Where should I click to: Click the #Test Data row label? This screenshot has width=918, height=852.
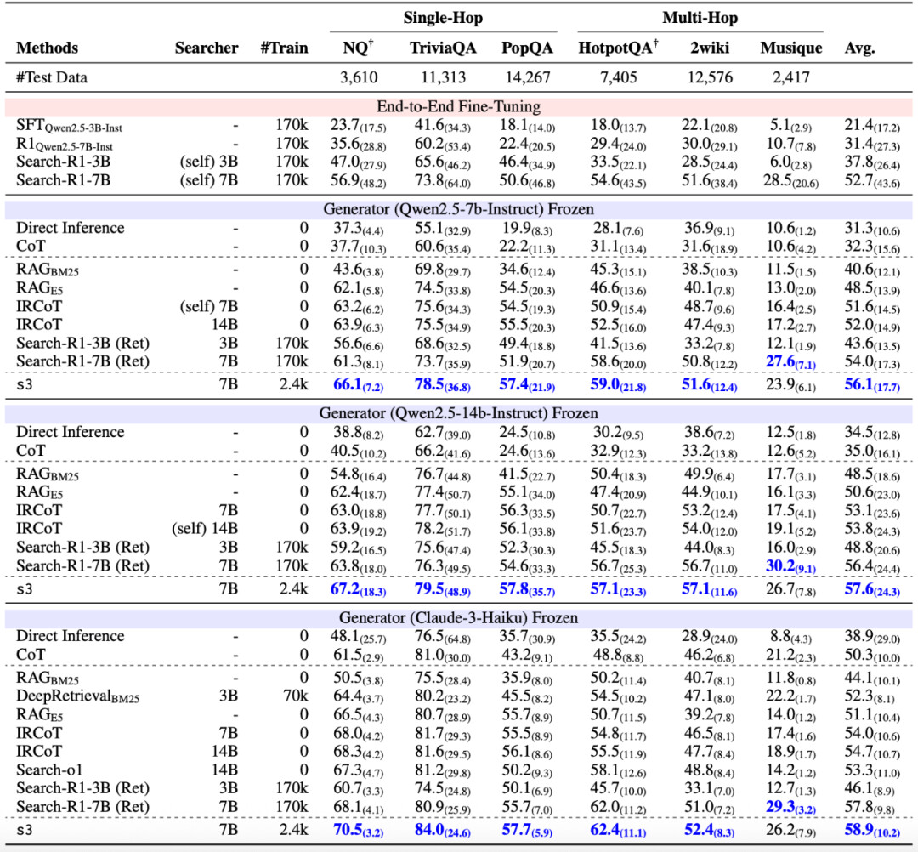coord(52,78)
